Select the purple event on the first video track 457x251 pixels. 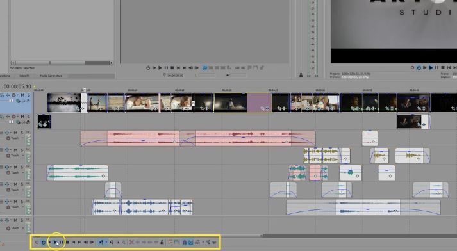pyautogui.click(x=260, y=102)
